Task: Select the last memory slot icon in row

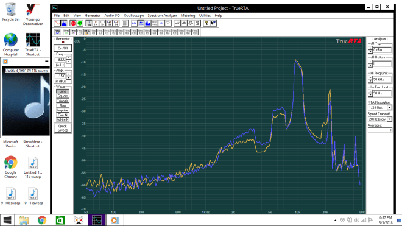Action: [x=195, y=32]
